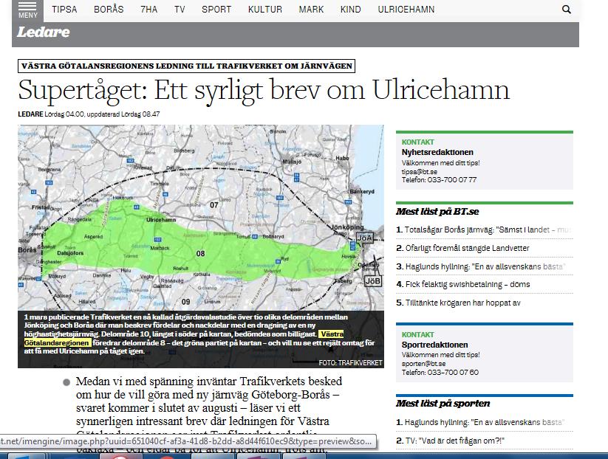The image size is (608, 459).
Task: Click the sporten@bt.se email address
Action: 423,364
